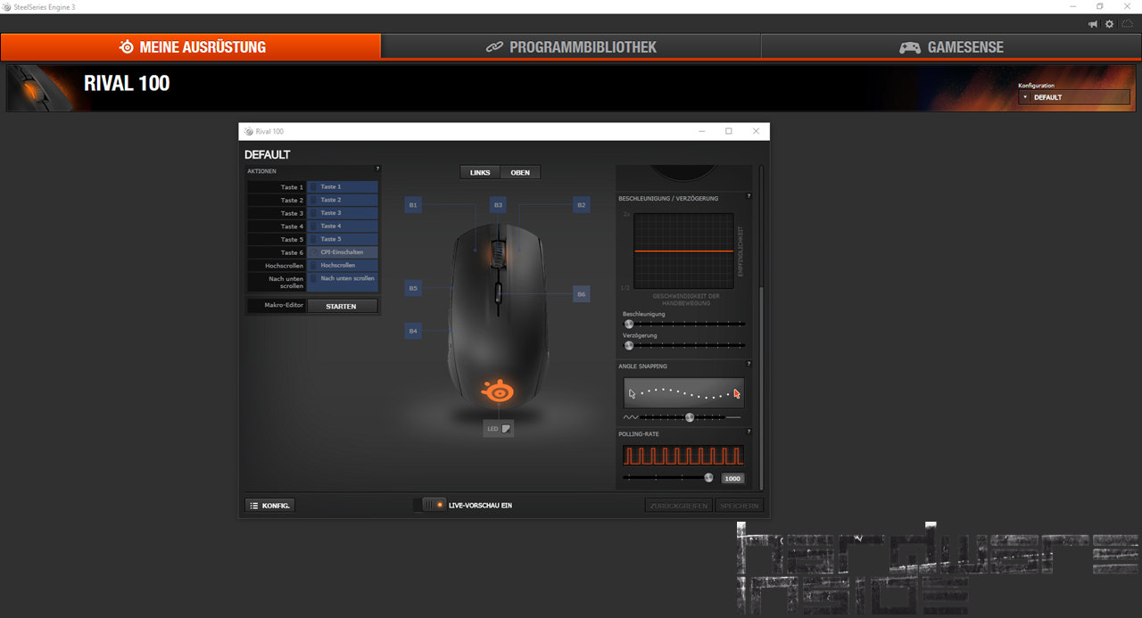This screenshot has width=1142, height=618.
Task: Open the Taste 5 action assignment
Action: 343,239
